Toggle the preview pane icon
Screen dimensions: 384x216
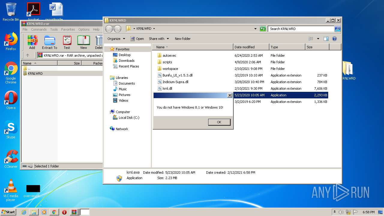point(326,39)
